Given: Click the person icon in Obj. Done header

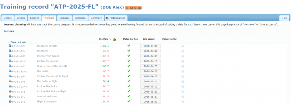Looking at the screenshot, I should 115,39.
